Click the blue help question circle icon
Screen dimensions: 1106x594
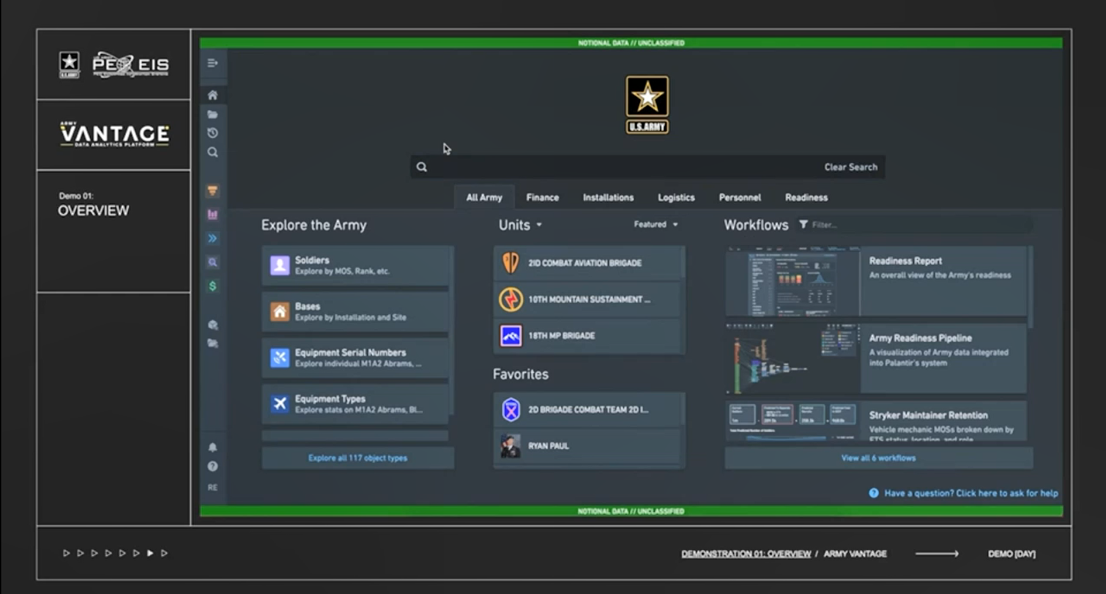(874, 493)
